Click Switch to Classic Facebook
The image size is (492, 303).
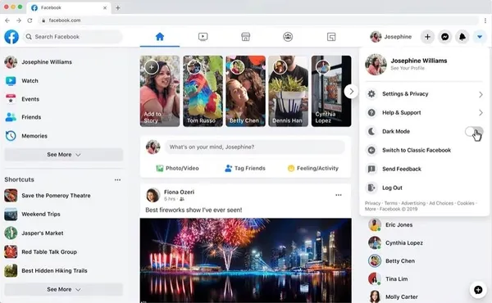pos(424,150)
